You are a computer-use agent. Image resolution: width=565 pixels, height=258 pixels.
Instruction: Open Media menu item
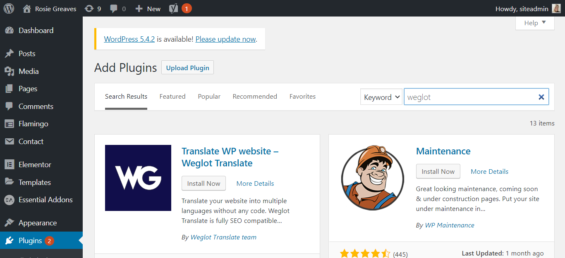click(x=41, y=71)
